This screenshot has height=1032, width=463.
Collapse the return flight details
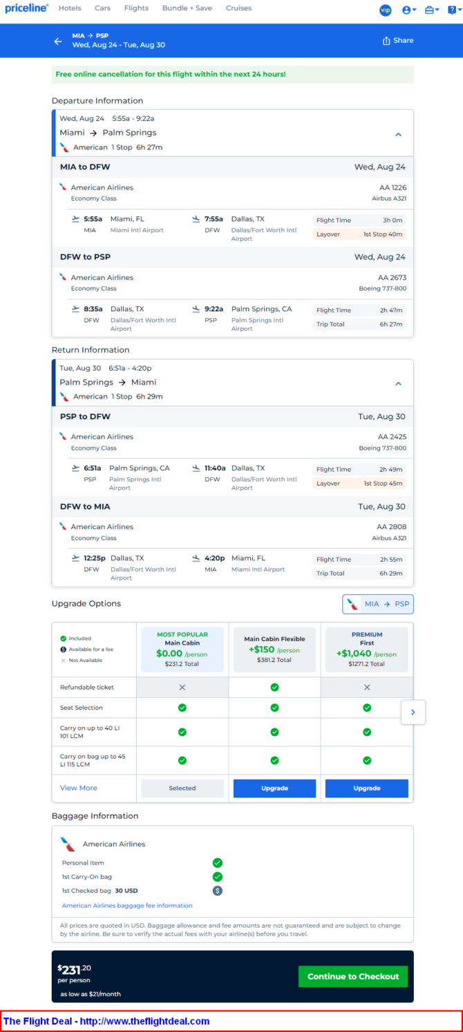(398, 383)
